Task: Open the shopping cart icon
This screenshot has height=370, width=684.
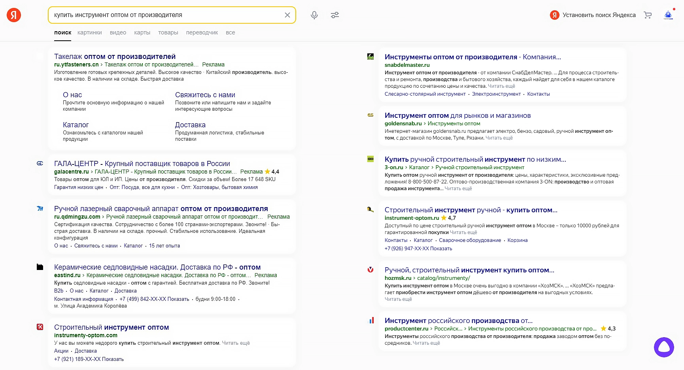Action: tap(648, 15)
